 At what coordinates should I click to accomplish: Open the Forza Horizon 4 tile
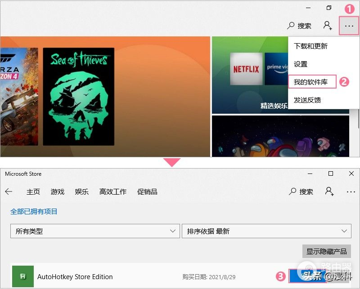pos(19,97)
